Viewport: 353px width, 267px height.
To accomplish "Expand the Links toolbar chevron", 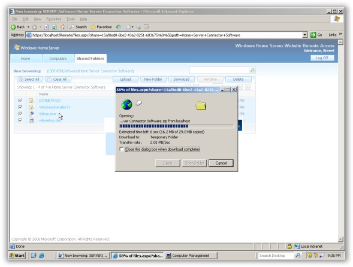I will coord(340,34).
